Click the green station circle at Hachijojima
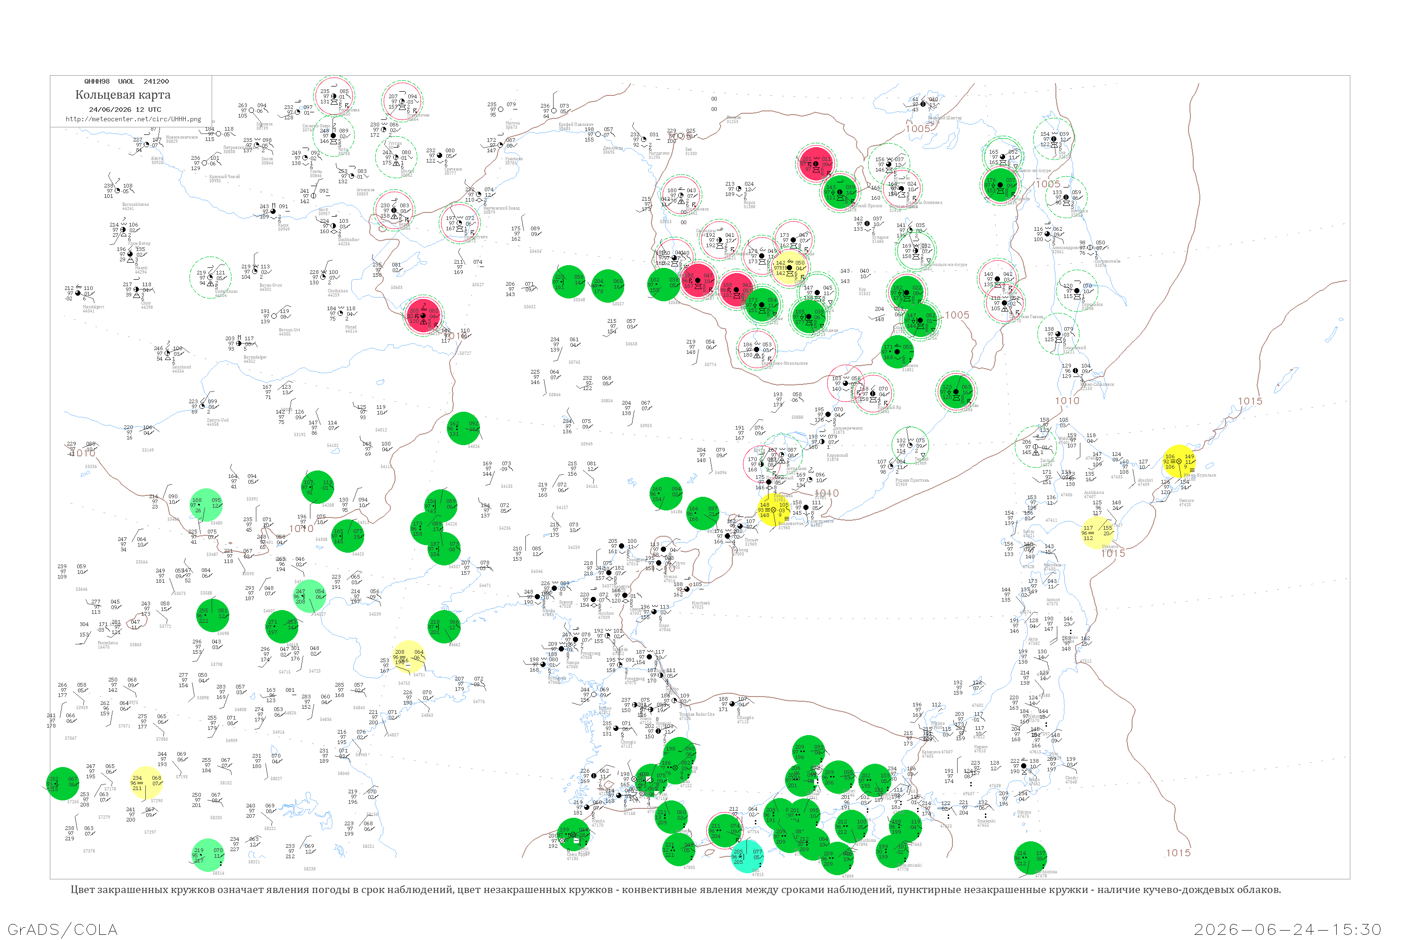Screen dimensions: 1411x940 1031,858
